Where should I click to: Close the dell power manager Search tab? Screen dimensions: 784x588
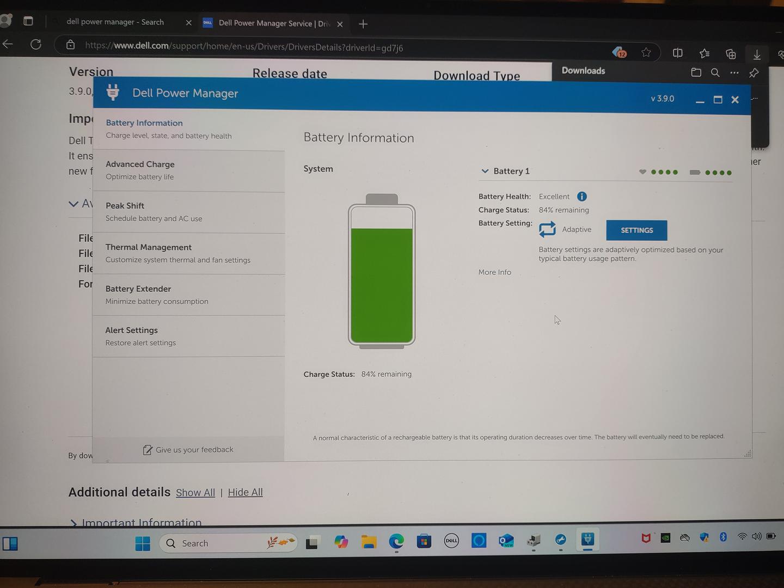pyautogui.click(x=188, y=23)
